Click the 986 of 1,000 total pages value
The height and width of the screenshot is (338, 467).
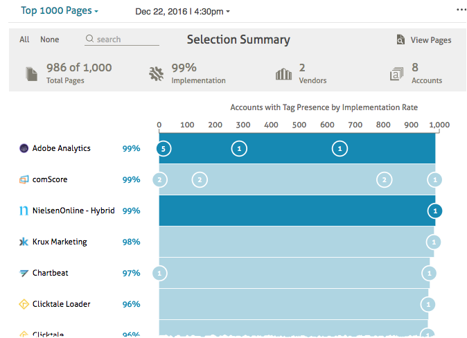pyautogui.click(x=79, y=68)
